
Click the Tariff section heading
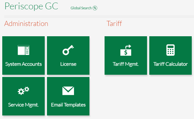point(114,23)
